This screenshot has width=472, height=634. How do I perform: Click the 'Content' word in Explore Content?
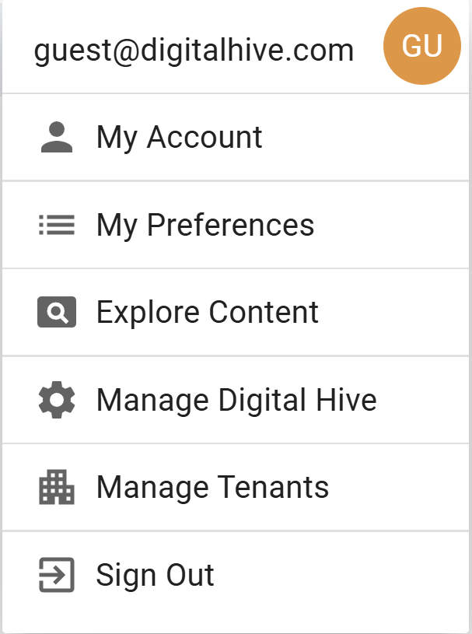pos(264,312)
